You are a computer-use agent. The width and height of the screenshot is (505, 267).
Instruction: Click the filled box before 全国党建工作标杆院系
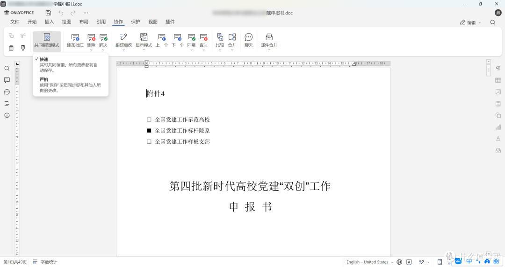point(149,131)
